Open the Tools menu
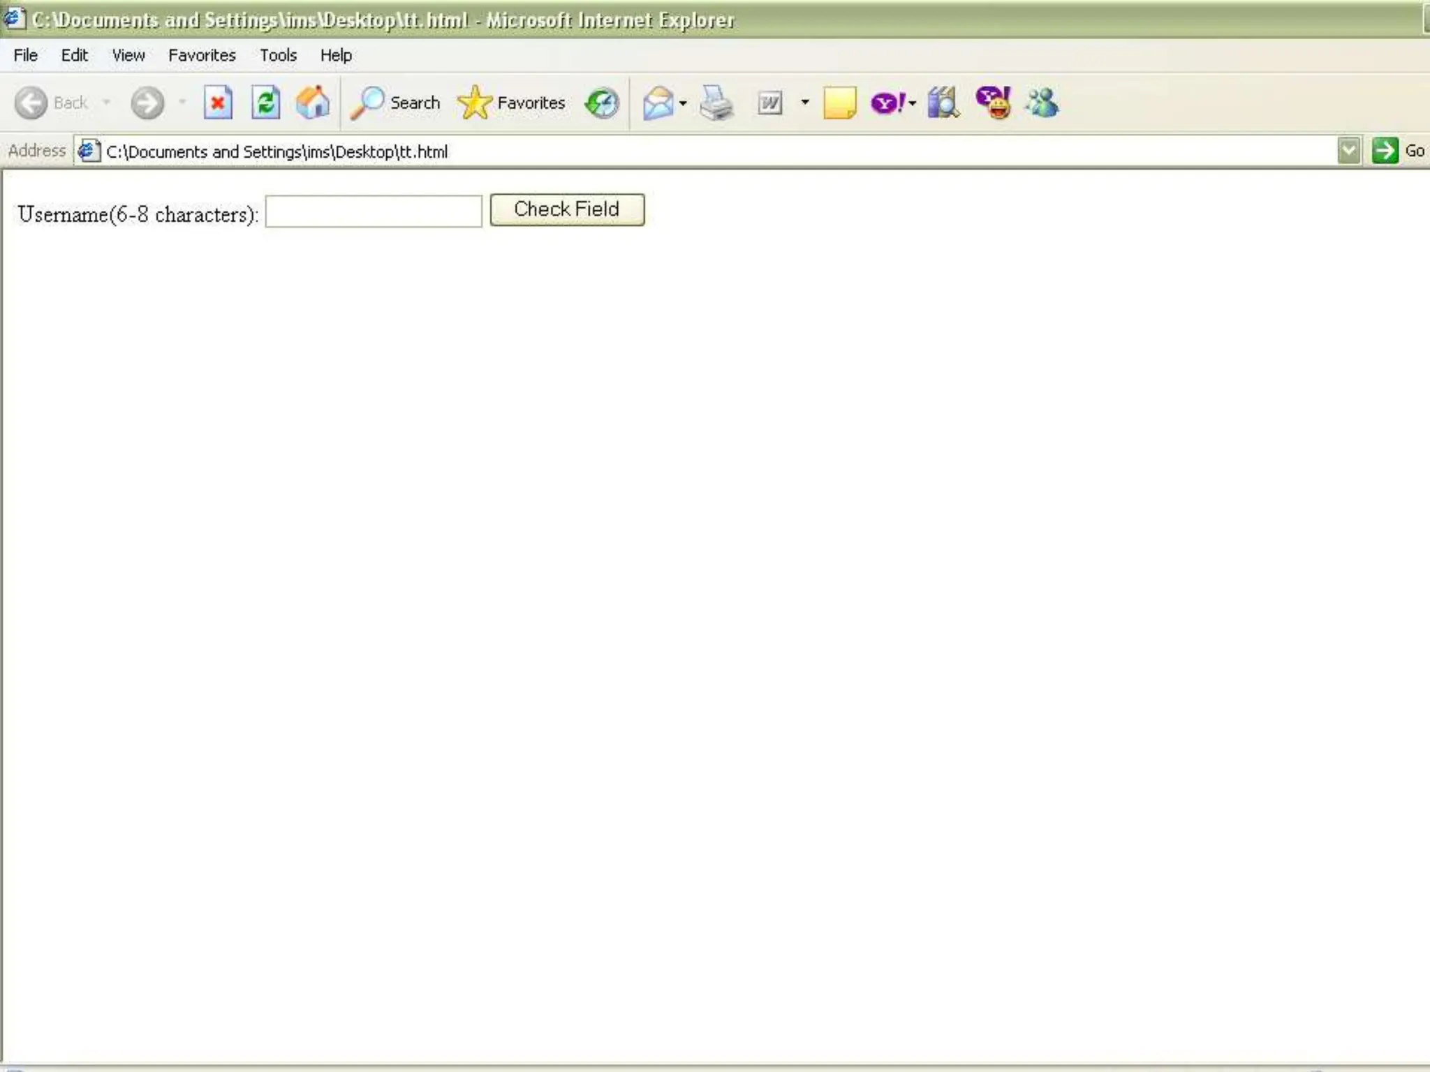Viewport: 1430px width, 1072px height. click(x=278, y=55)
